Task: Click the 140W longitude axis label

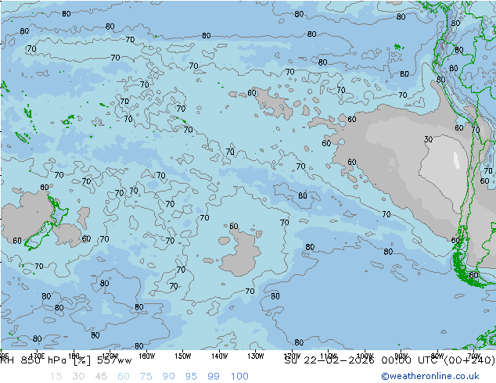Action: pos(219,356)
